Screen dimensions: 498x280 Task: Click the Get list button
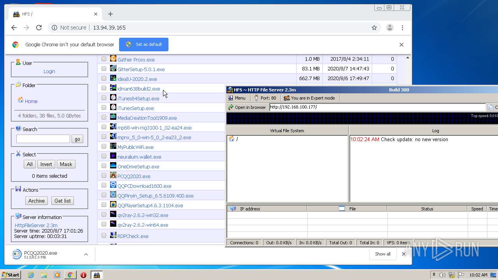63,201
